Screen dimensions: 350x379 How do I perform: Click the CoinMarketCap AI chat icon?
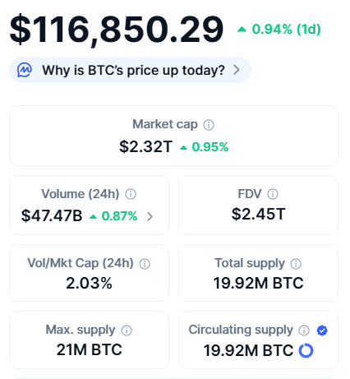coord(25,70)
